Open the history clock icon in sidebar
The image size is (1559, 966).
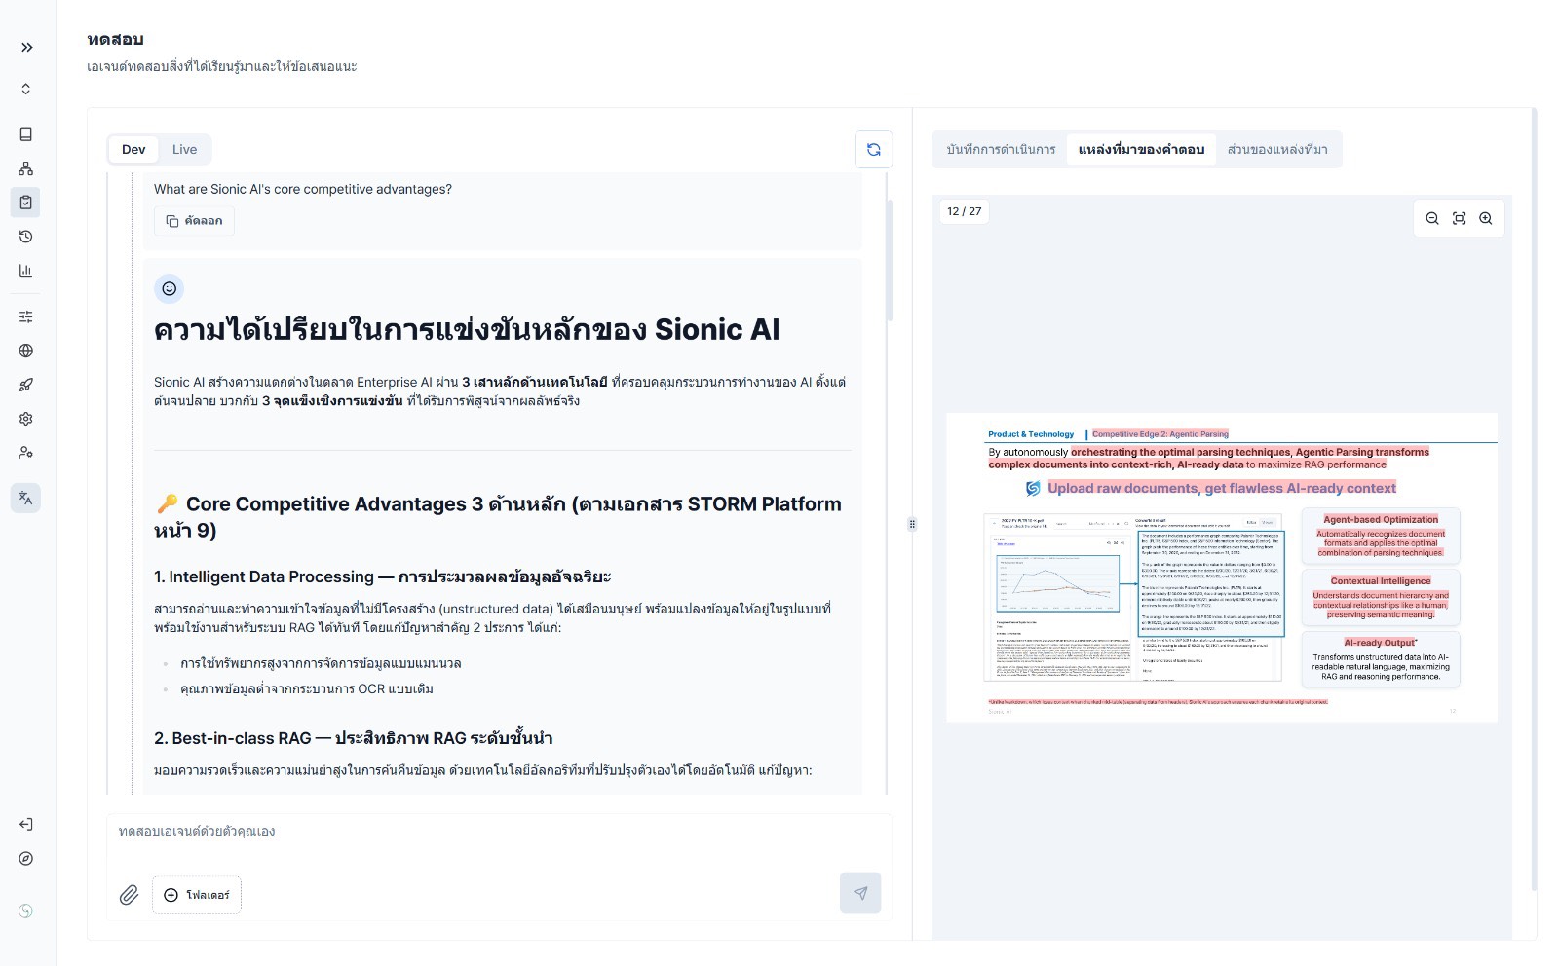(26, 237)
